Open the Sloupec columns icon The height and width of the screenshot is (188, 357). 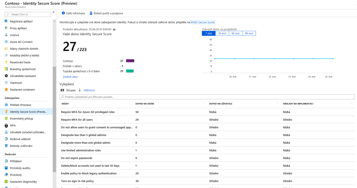point(62,90)
